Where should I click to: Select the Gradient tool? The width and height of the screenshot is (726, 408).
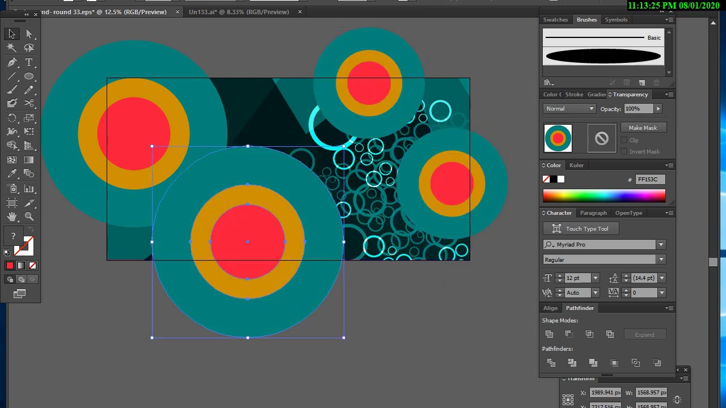(x=29, y=160)
